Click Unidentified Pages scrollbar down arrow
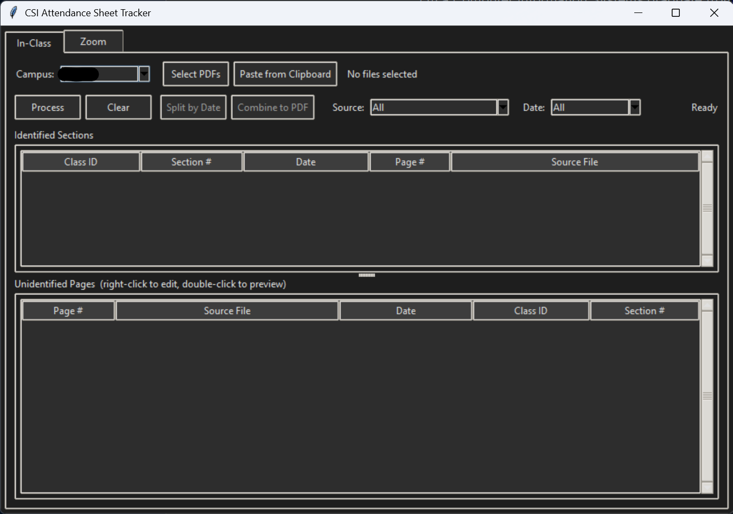 click(x=707, y=487)
